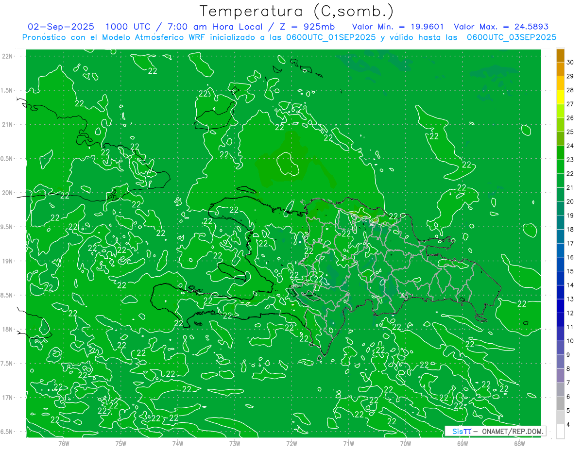Click the 21N latitude axis label
The height and width of the screenshot is (450, 583).
pos(8,125)
